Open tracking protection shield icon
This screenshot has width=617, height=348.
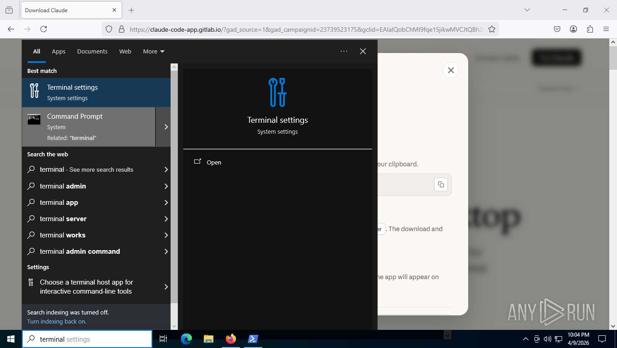click(109, 29)
